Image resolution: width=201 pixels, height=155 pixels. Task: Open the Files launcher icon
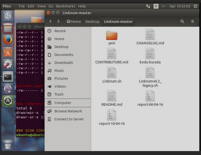tap(8, 28)
